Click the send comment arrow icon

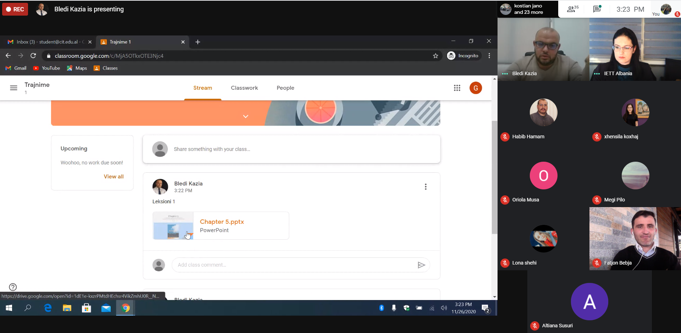point(421,265)
